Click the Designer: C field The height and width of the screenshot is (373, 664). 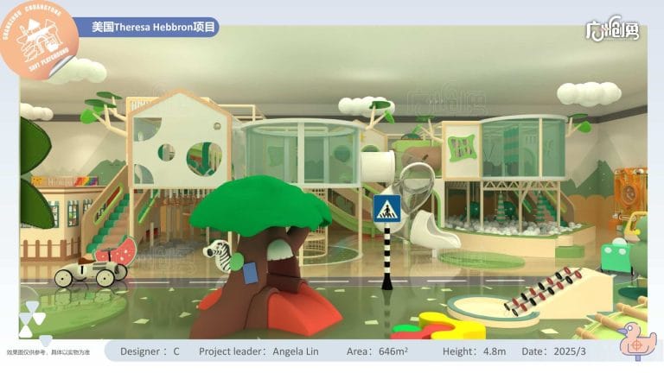[150, 351]
